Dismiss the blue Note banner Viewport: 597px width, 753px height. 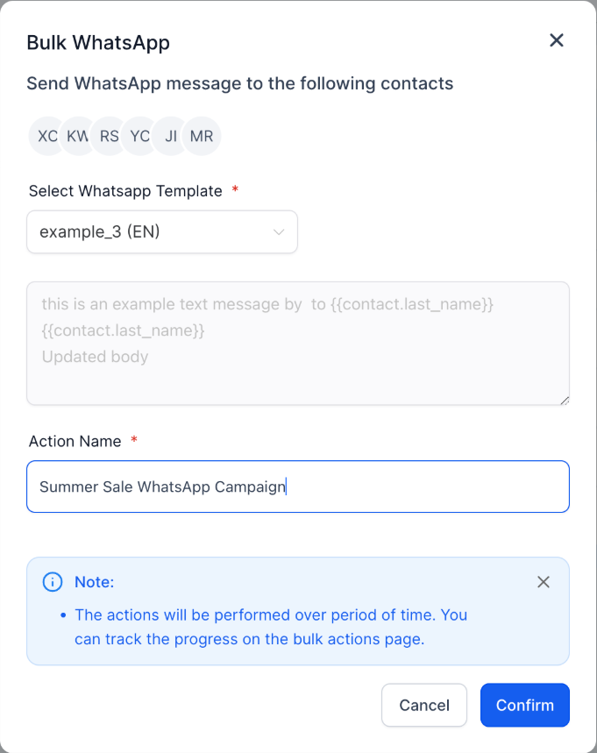click(544, 582)
